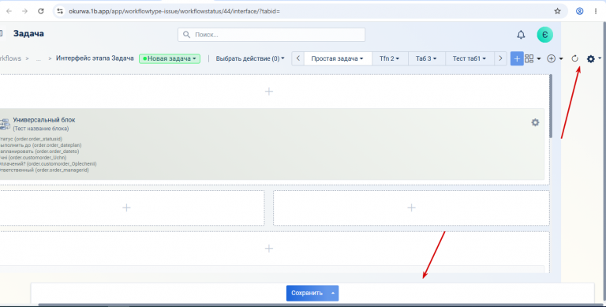
Task: Expand Сохранить button options arrow
Action: click(x=333, y=293)
